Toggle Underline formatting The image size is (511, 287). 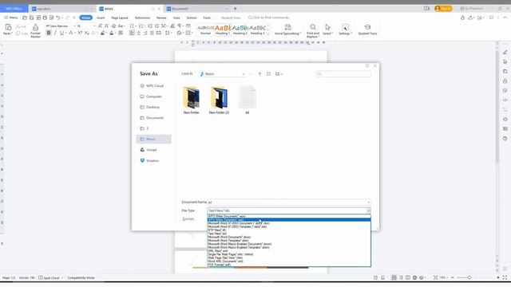(x=61, y=33)
